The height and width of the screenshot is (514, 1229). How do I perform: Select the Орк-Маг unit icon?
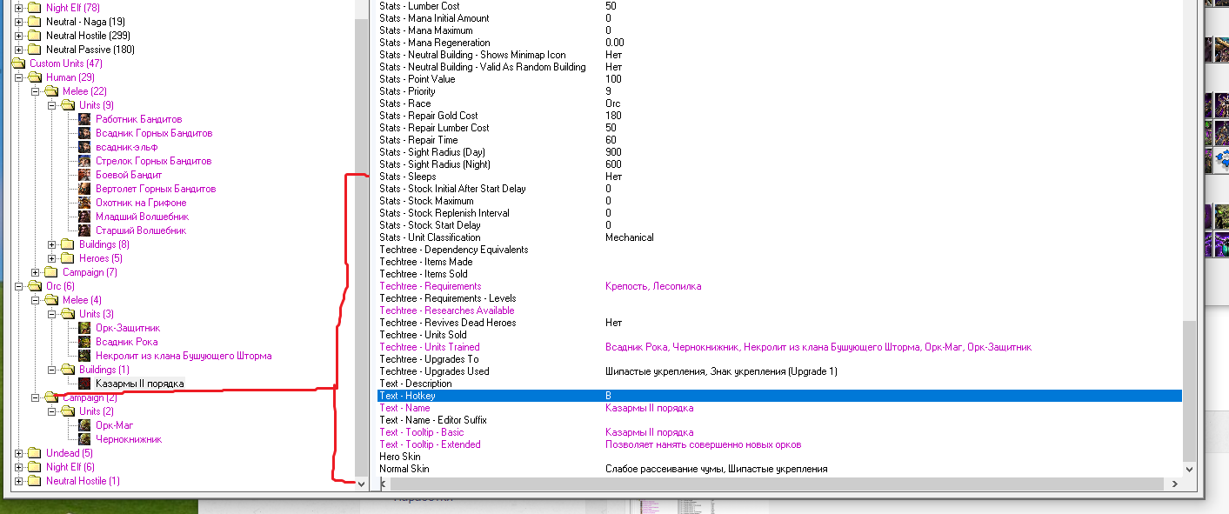pos(84,425)
